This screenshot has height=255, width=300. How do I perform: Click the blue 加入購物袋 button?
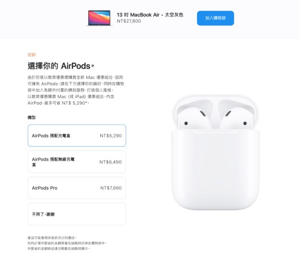pyautogui.click(x=216, y=18)
